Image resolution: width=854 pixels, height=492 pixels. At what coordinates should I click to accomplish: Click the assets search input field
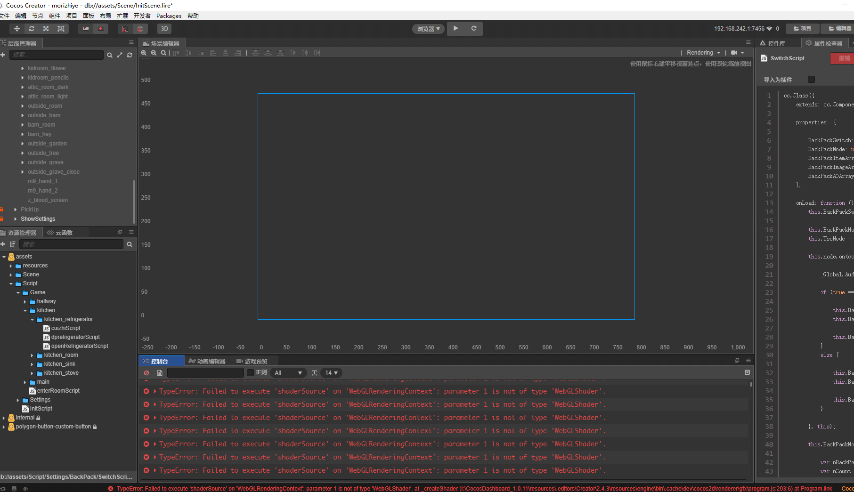pos(71,244)
